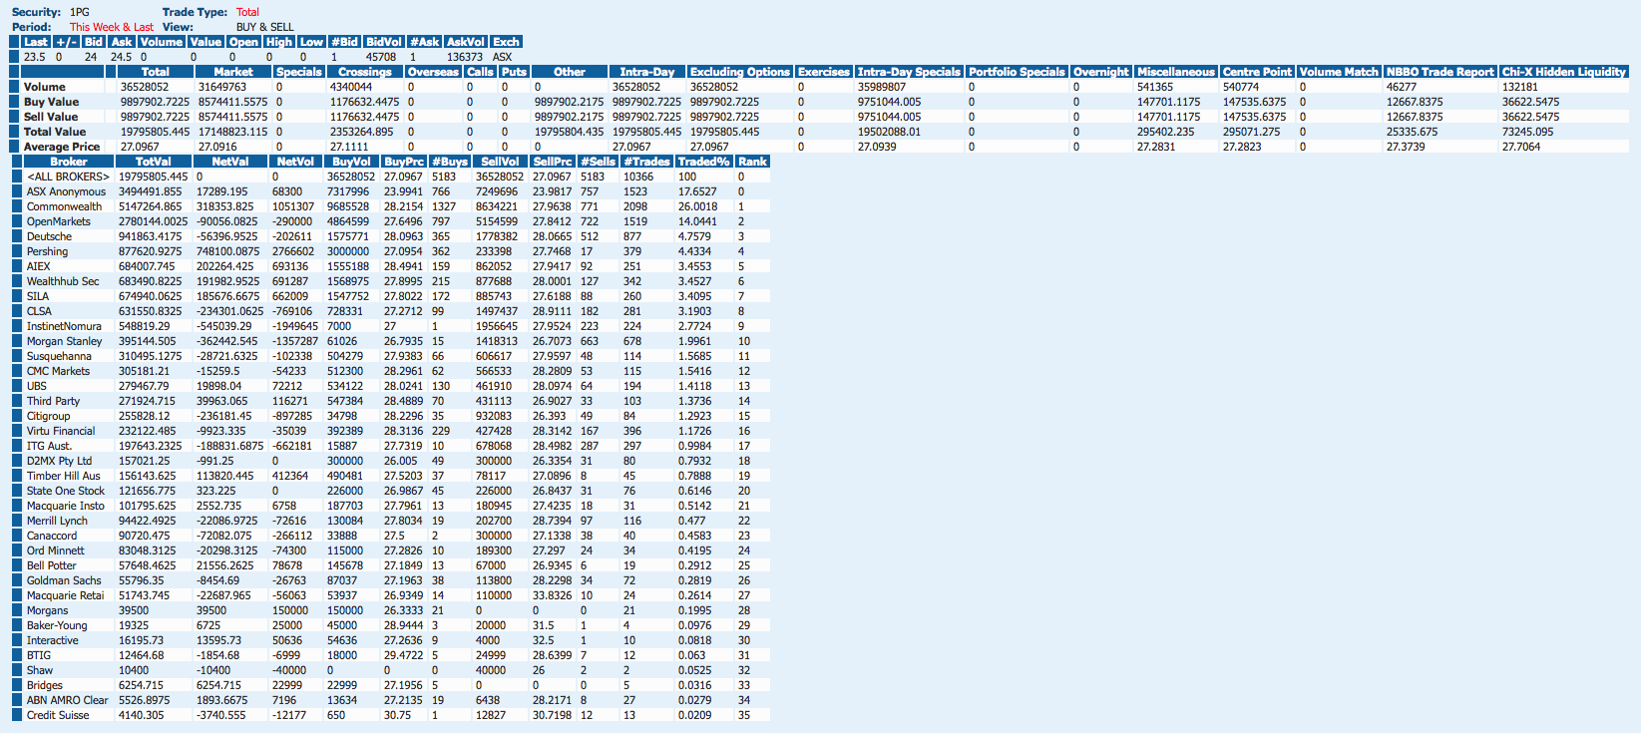
Task: Select the ASX Anonymous broker name
Action: (x=66, y=191)
